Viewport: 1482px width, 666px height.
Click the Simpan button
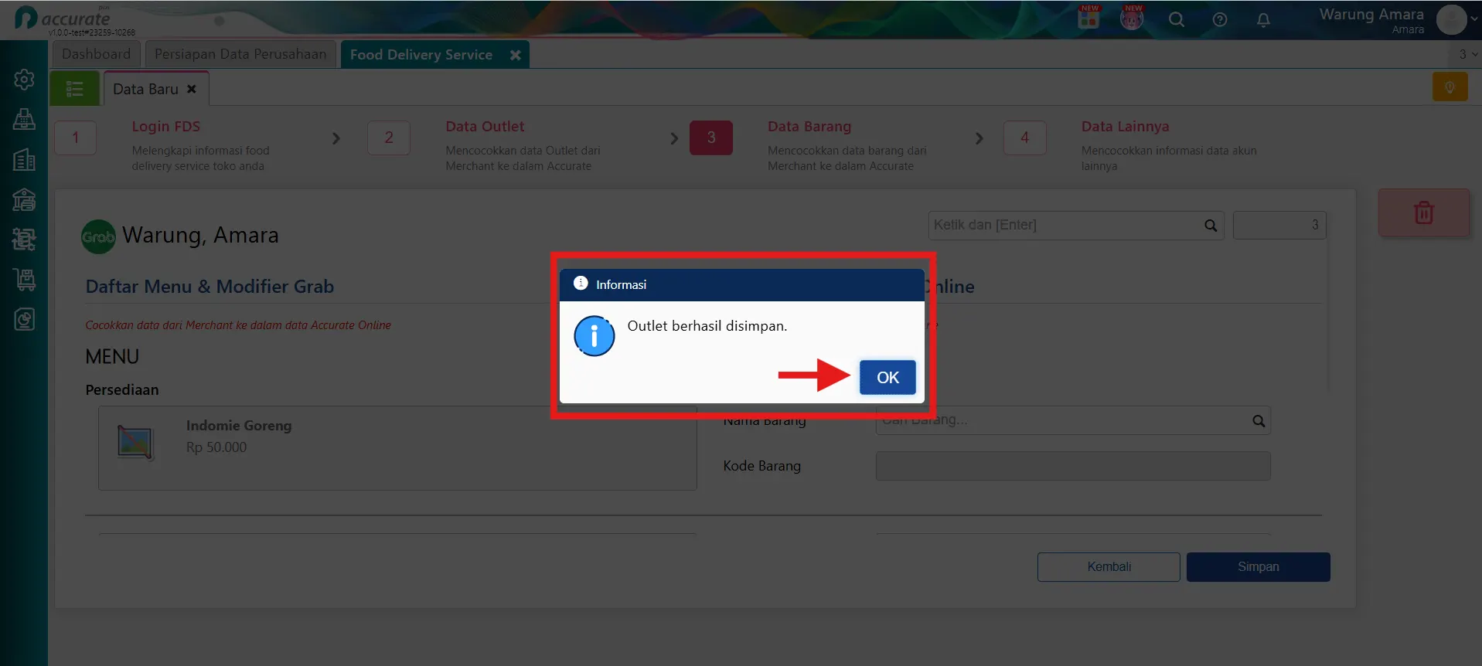(1258, 566)
